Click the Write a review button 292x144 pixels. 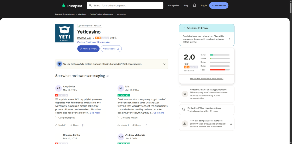[88, 49]
